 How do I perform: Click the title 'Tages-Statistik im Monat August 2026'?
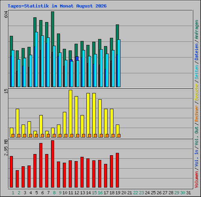tap(57, 6)
